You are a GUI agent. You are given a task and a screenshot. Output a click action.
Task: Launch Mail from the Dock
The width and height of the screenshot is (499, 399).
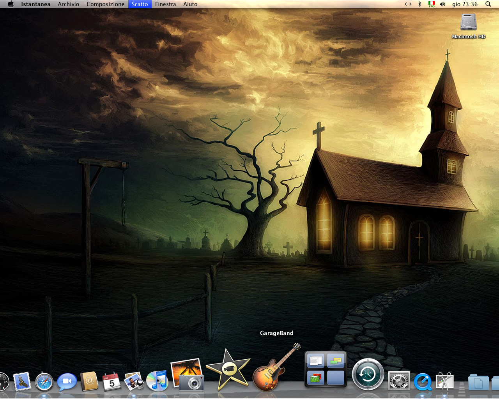(x=22, y=381)
